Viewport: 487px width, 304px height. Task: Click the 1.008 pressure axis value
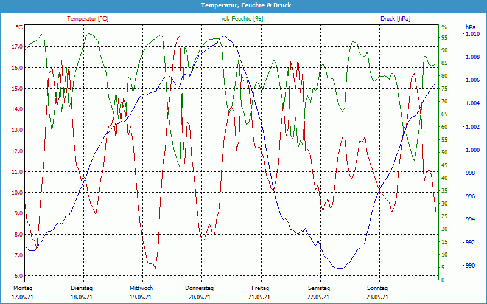(x=472, y=57)
